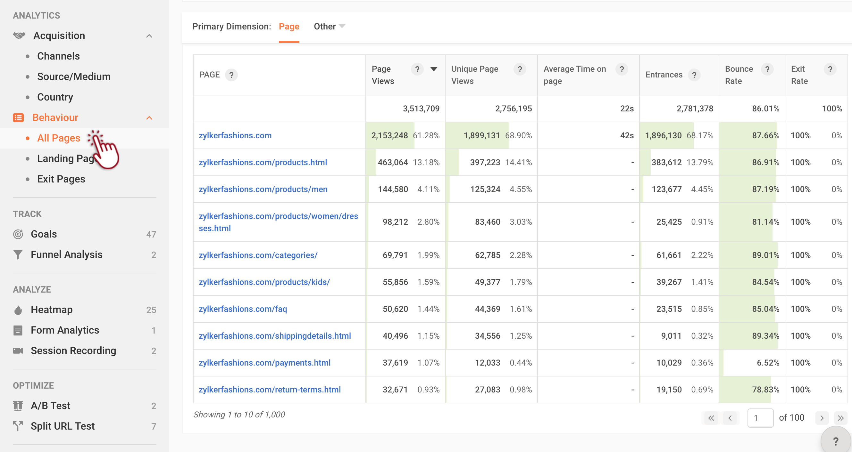Click the Goals target icon
This screenshot has height=452, width=852.
tap(18, 234)
